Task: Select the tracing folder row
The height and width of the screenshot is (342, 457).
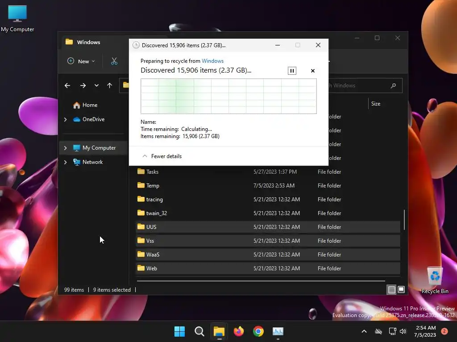Action: 268,199
